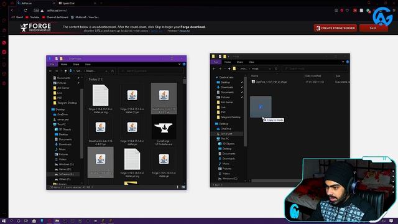The width and height of the screenshot is (398, 224).
Task: Select forge-1.16.5 installer.jar.log file
Action: click(x=132, y=162)
